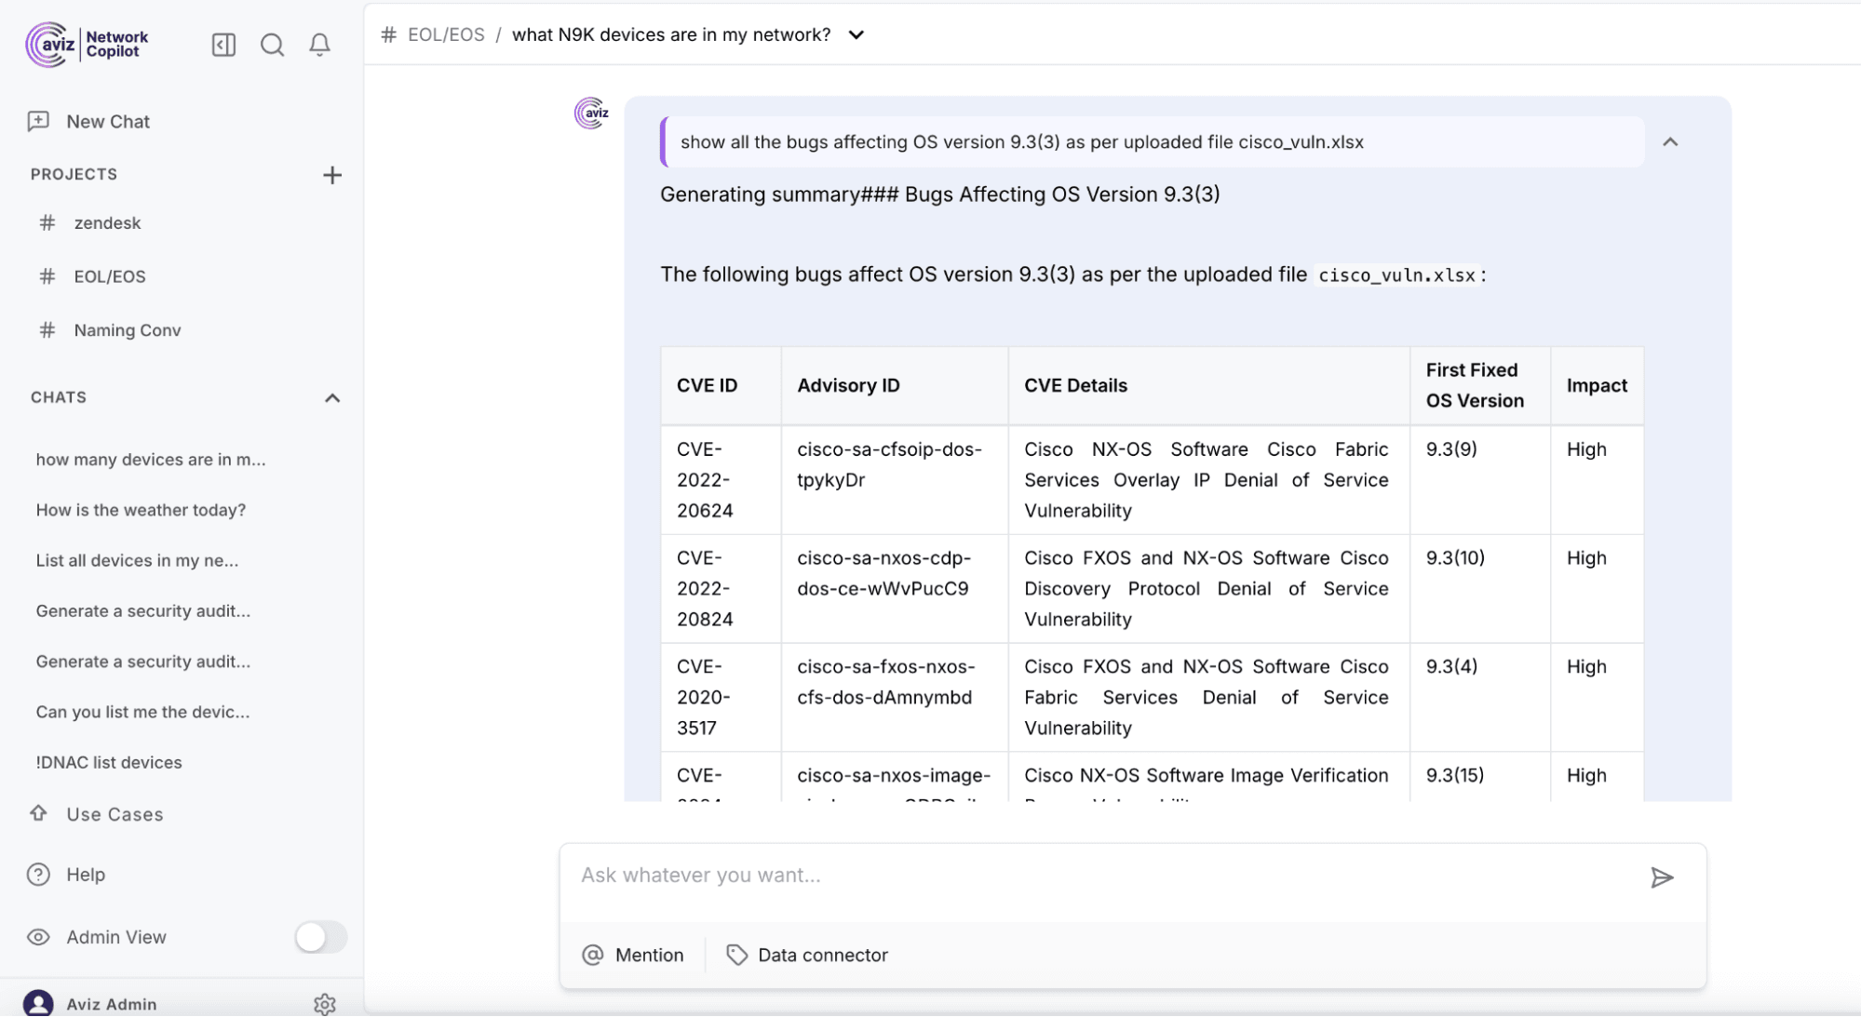Send the message with the send arrow

pos(1663,876)
